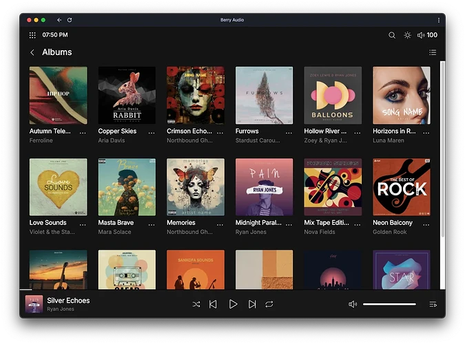The image size is (465, 344).
Task: Open the Copper Skies Rabbit cover
Action: tap(127, 96)
